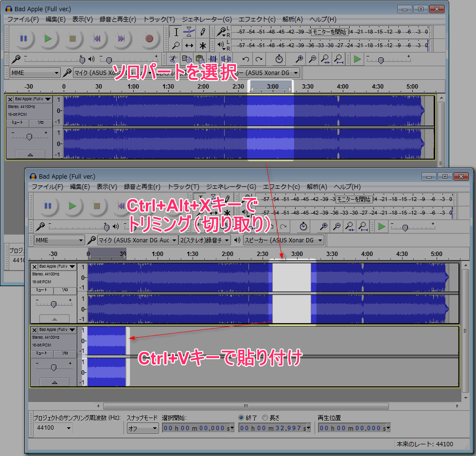
Task: Select the 長さ radio button
Action: pos(264,418)
